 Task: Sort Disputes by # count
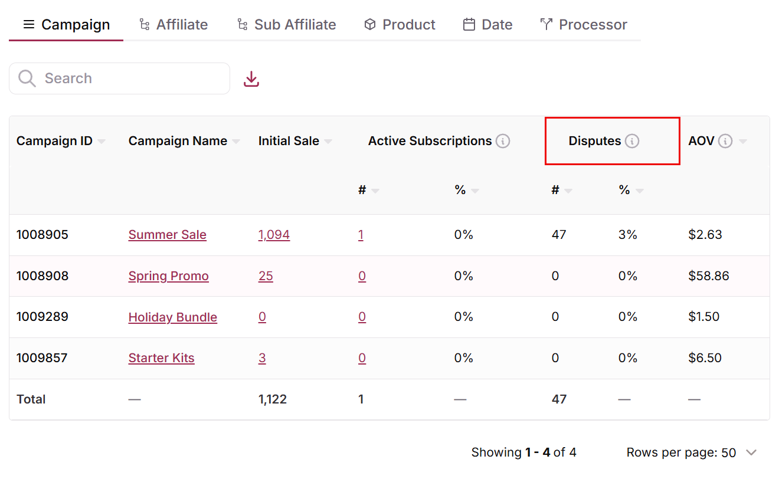[568, 191]
